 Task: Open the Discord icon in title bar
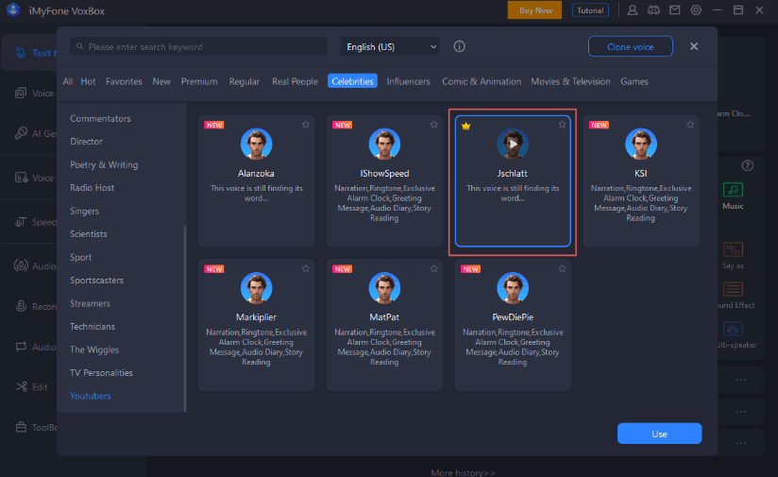[x=653, y=10]
